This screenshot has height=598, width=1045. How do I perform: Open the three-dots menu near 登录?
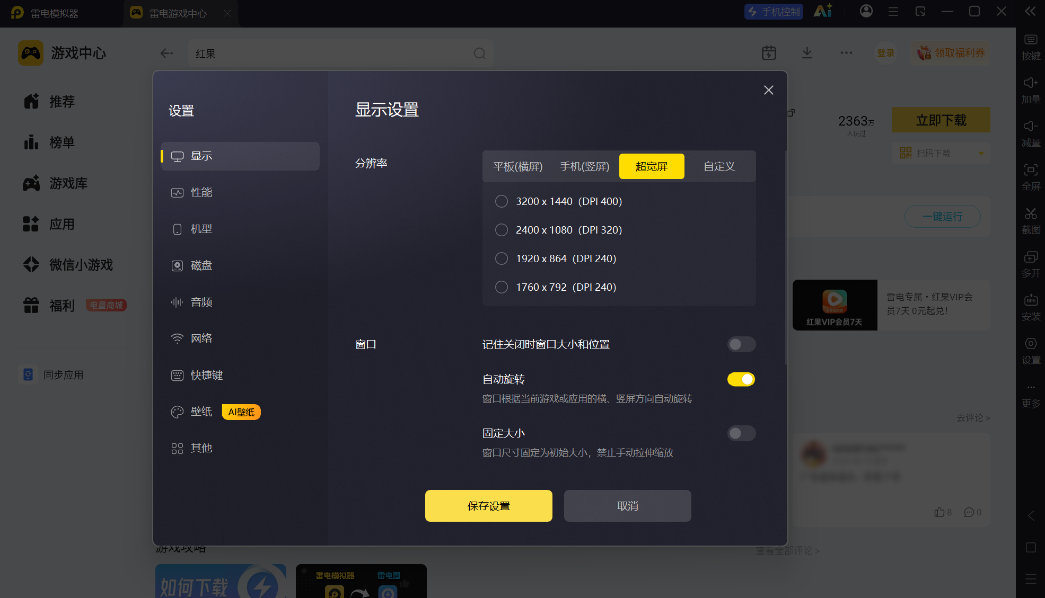point(846,53)
